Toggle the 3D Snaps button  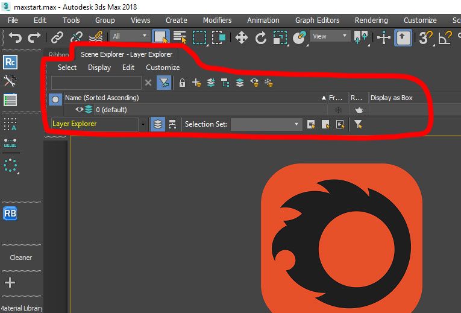pos(425,37)
